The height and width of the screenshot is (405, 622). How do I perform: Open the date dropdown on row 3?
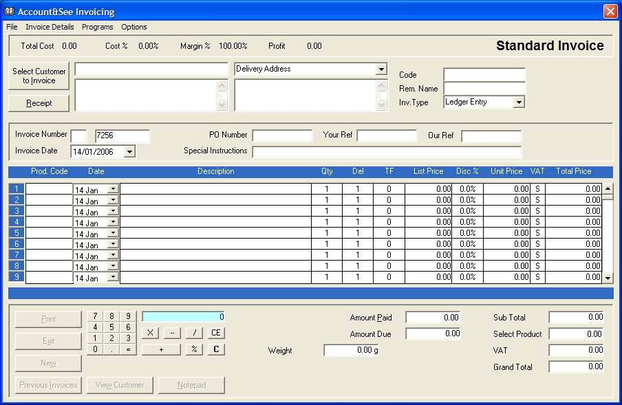[113, 211]
